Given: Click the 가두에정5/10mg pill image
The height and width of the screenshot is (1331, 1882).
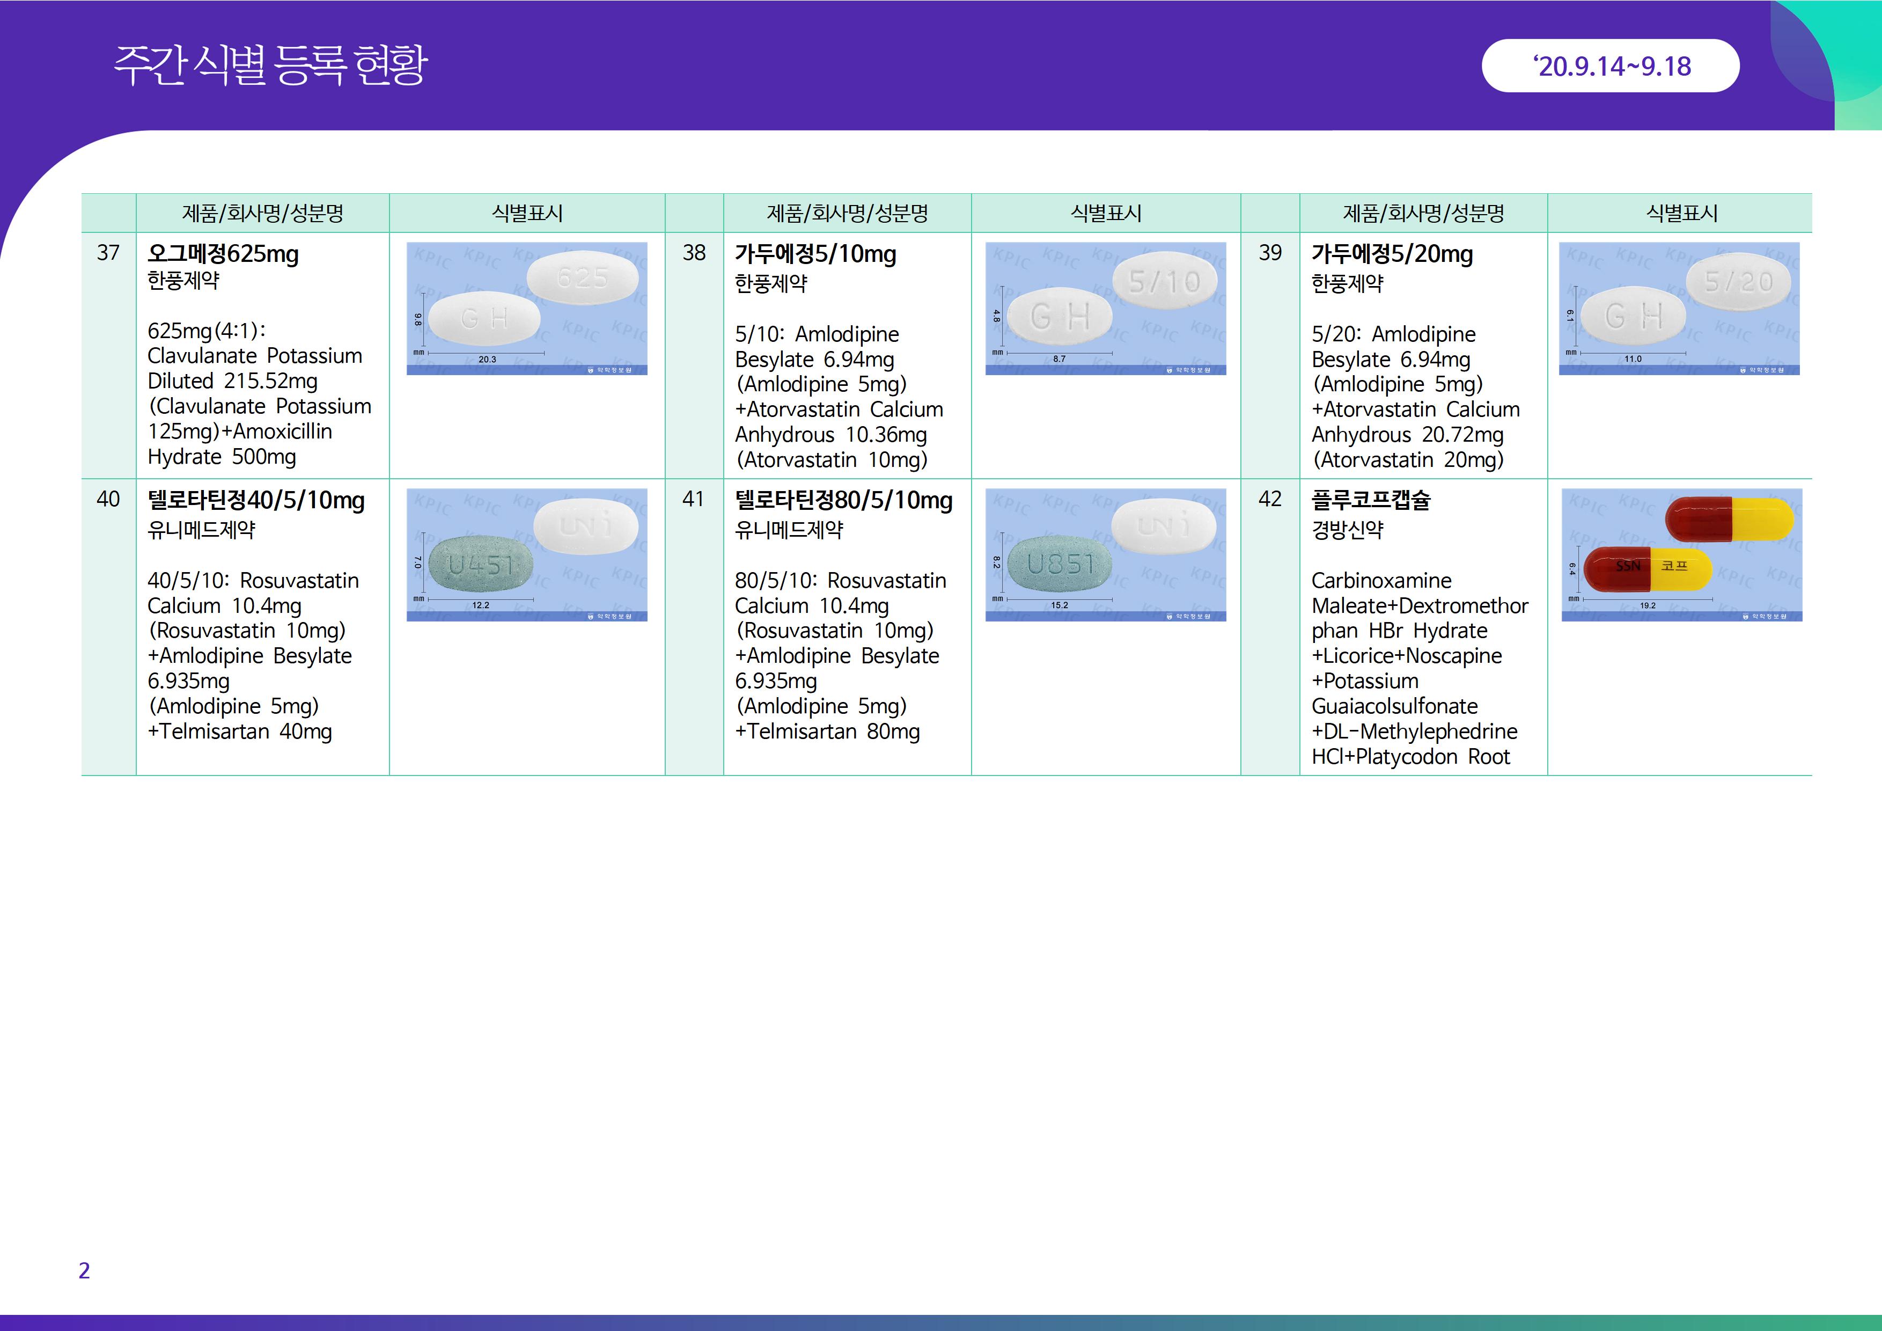Looking at the screenshot, I should pos(1105,309).
